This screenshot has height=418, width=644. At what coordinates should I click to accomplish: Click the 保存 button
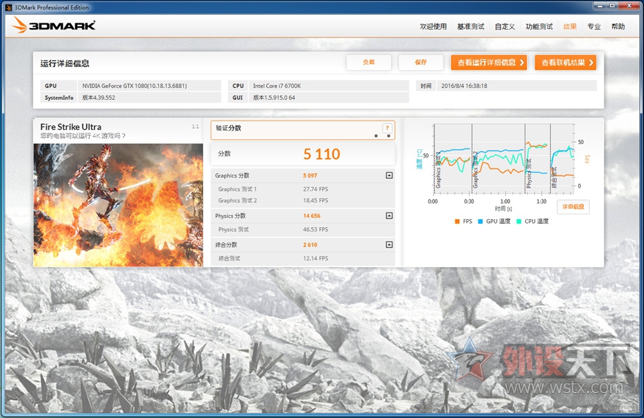(x=421, y=62)
